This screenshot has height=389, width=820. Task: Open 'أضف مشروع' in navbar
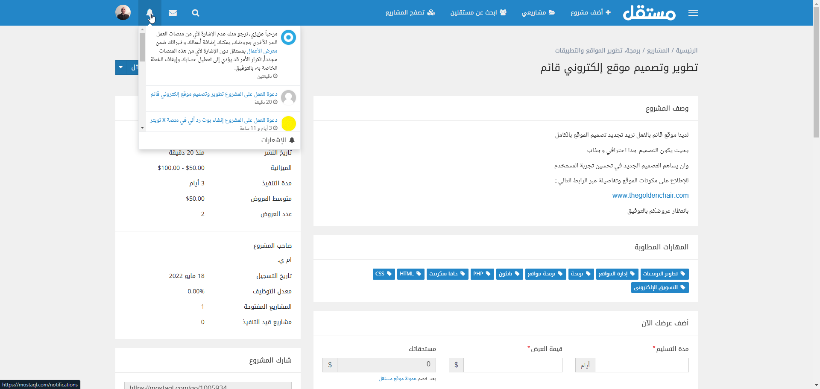point(590,12)
